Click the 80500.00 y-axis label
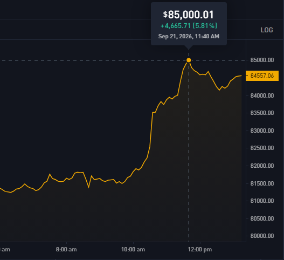Screen dimensions: 284x260 pos(262,218)
